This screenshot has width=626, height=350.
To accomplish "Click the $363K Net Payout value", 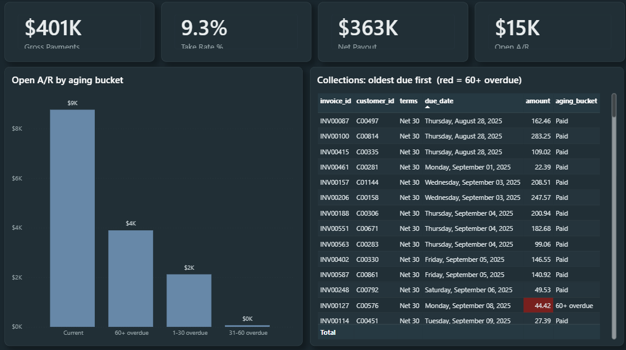I will [368, 28].
